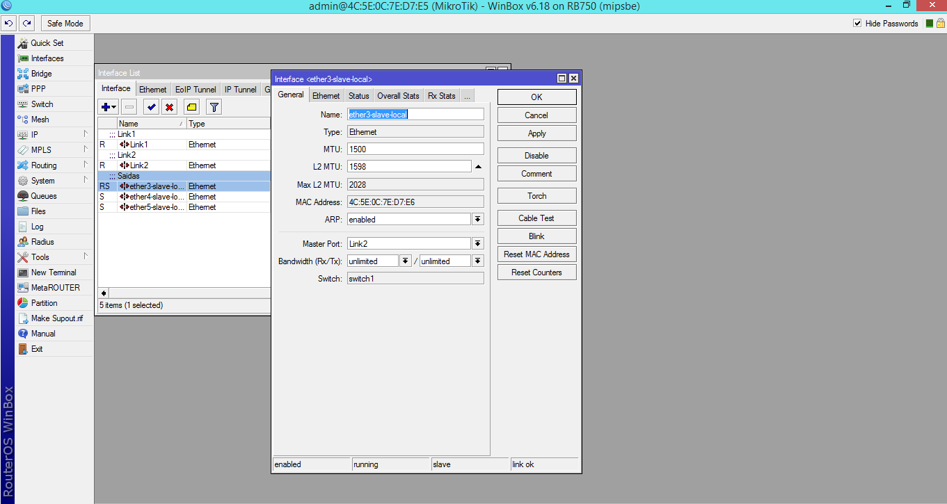947x504 pixels.
Task: Click the L2 MTU field containing 1598
Action: click(409, 167)
